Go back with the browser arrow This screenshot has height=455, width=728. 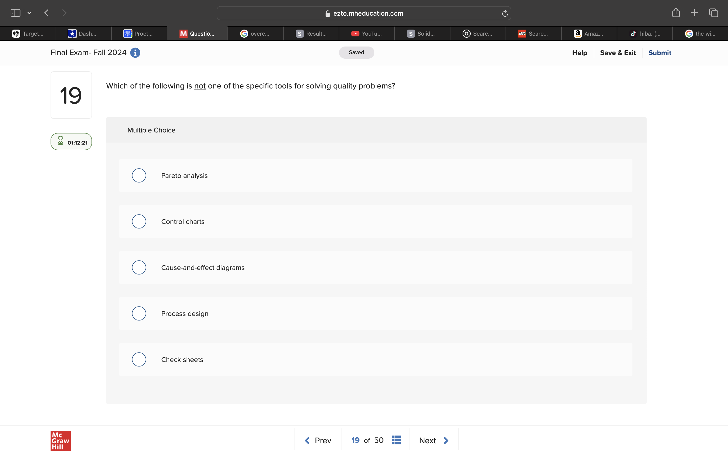click(46, 13)
